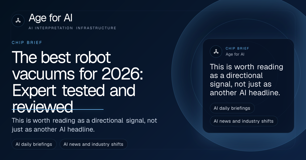This screenshot has height=160, width=306.
Task: Click the blue underline below headline
Action: point(58,109)
